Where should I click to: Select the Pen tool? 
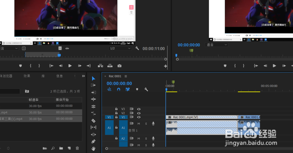point(93,142)
